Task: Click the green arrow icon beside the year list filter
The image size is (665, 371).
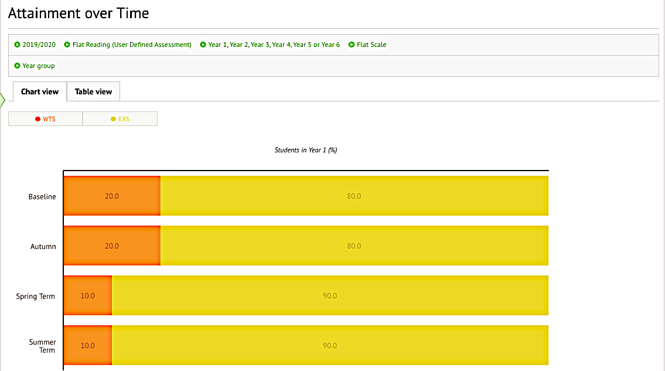Action: [x=202, y=44]
